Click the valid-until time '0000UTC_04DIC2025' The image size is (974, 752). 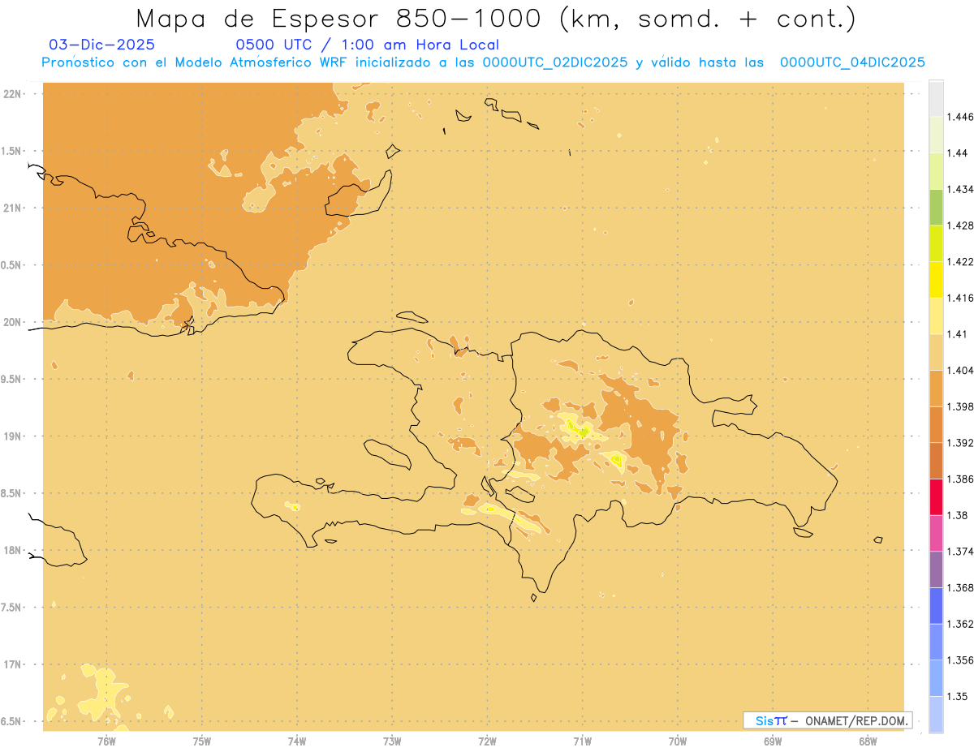(x=852, y=62)
